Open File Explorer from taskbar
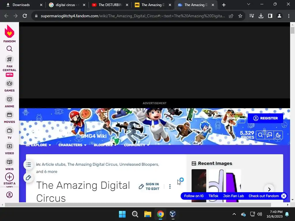 148,214
